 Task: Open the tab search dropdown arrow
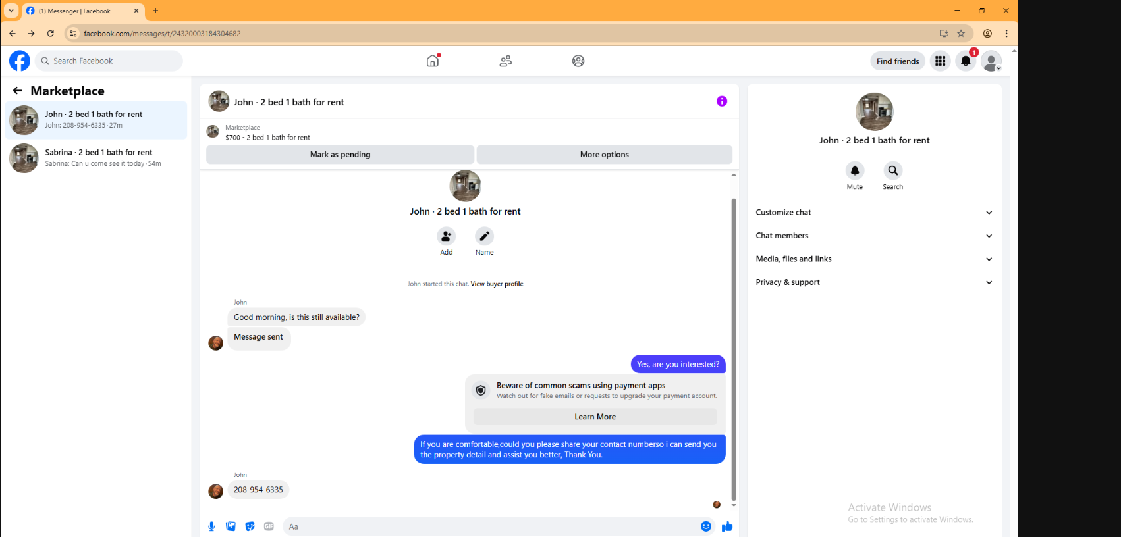pyautogui.click(x=11, y=11)
